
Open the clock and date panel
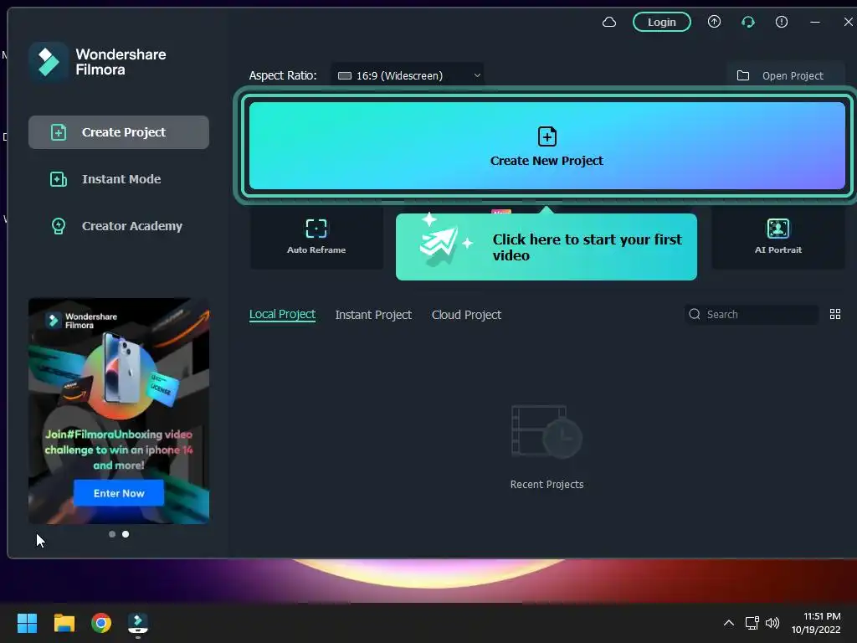point(816,623)
